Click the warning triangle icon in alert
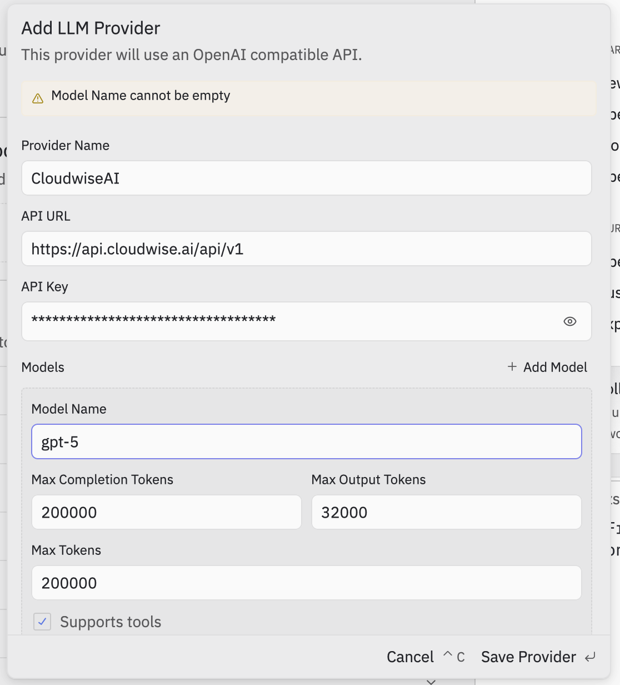Viewport: 620px width, 685px height. pos(38,98)
